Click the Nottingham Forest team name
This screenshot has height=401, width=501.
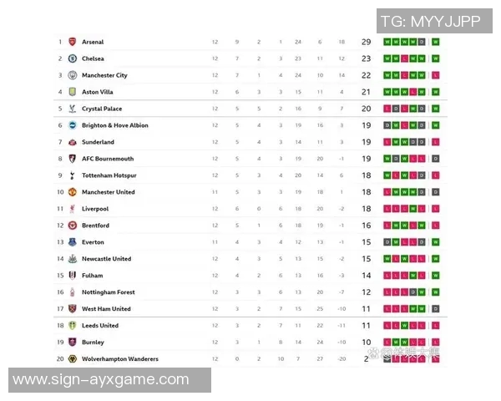tap(109, 292)
